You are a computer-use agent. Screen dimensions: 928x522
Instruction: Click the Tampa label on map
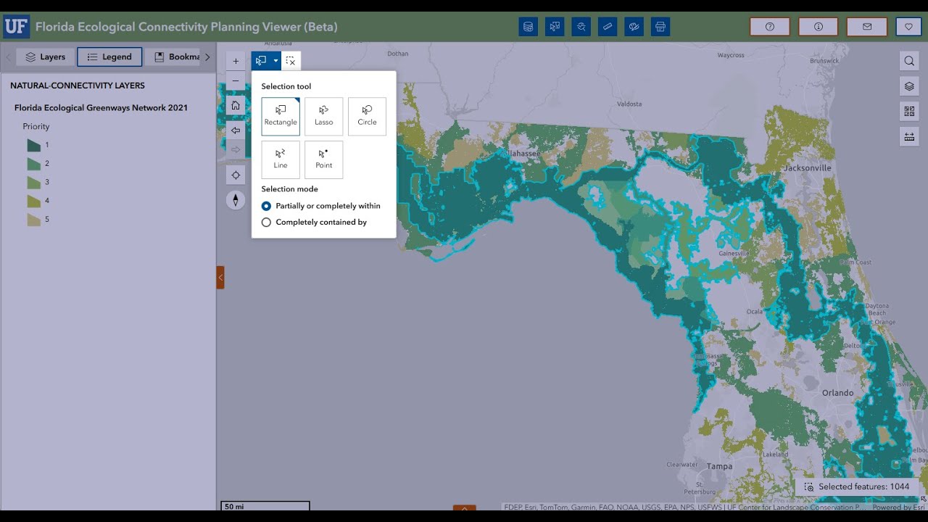coord(720,466)
